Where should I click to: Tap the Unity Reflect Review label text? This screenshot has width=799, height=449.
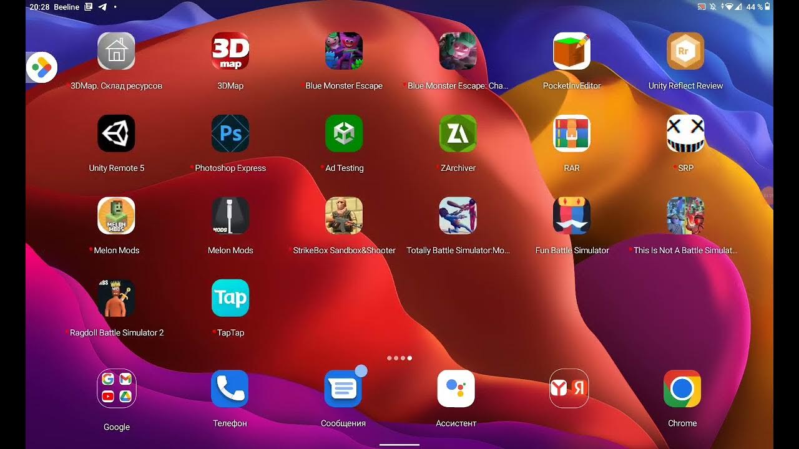click(x=685, y=85)
